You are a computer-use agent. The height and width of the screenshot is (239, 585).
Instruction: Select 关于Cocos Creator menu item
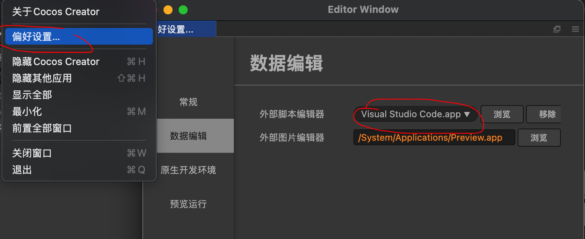tap(56, 12)
